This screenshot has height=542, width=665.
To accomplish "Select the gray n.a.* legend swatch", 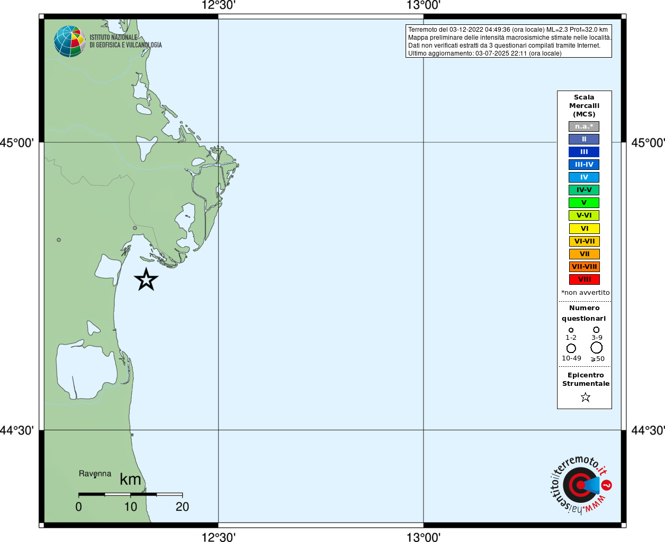I will tap(584, 127).
